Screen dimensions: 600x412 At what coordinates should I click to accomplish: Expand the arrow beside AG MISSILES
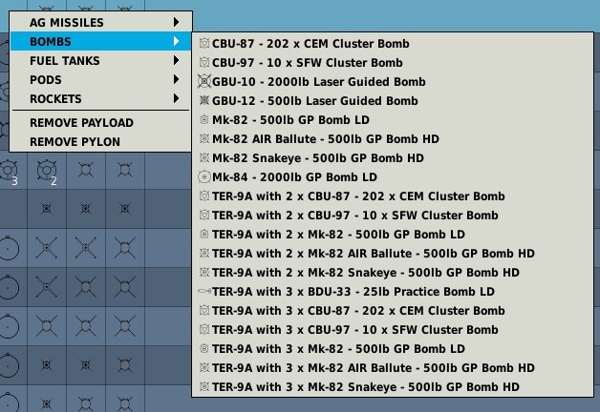[176, 22]
